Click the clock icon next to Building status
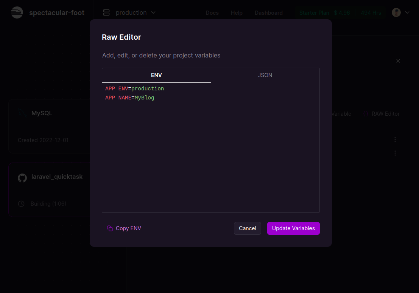The image size is (419, 293). point(21,203)
